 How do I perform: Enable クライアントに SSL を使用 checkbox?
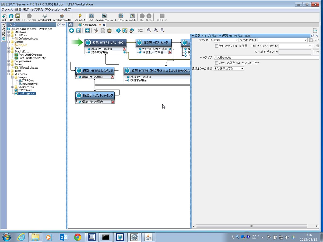[x=216, y=46]
